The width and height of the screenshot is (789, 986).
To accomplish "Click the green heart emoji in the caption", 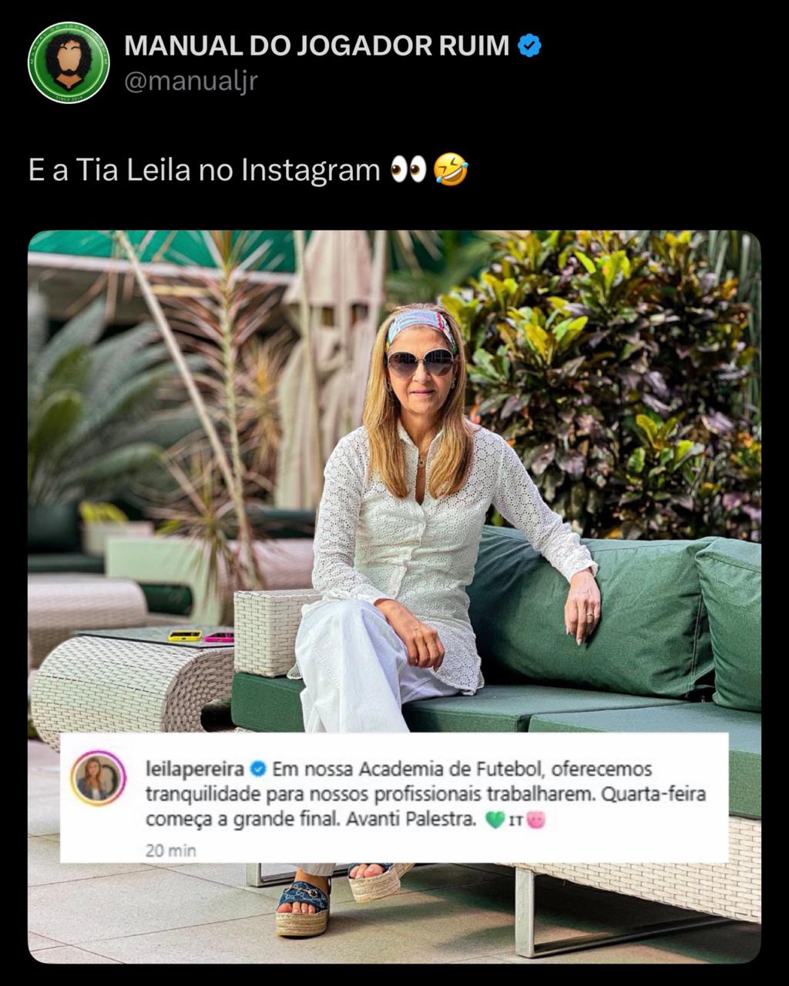I will [x=495, y=820].
